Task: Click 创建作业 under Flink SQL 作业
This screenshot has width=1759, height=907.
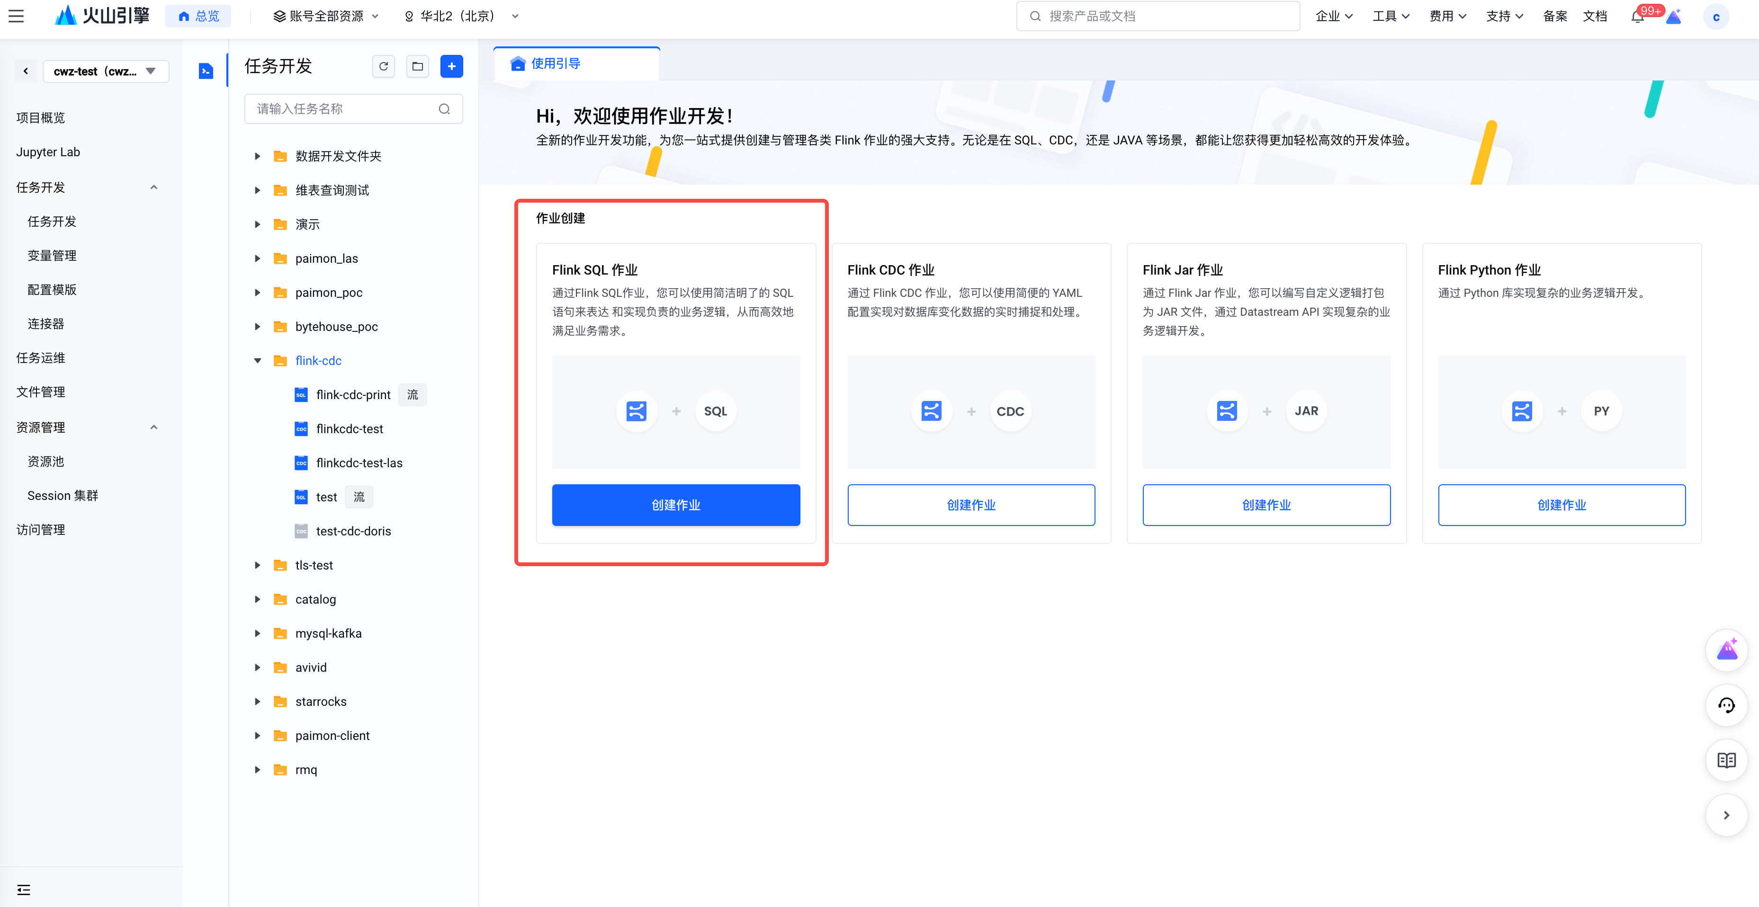Action: pyautogui.click(x=675, y=505)
